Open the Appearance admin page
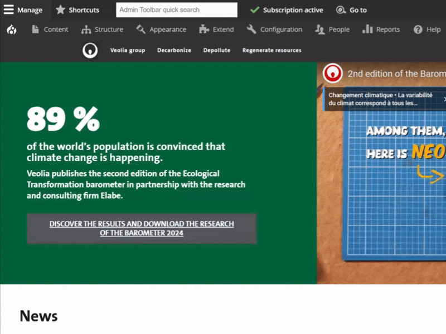This screenshot has width=446, height=334. point(161,30)
